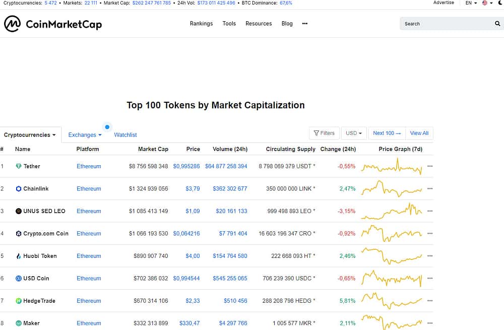504x330 pixels.
Task: Click the HedgeTrade coin icon
Action: point(19,301)
